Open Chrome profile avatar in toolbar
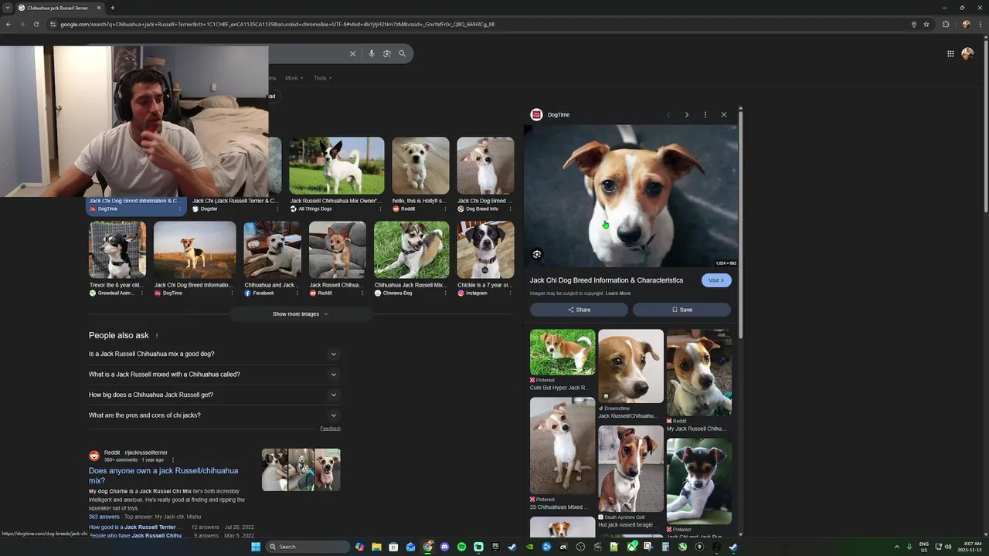 pyautogui.click(x=966, y=24)
